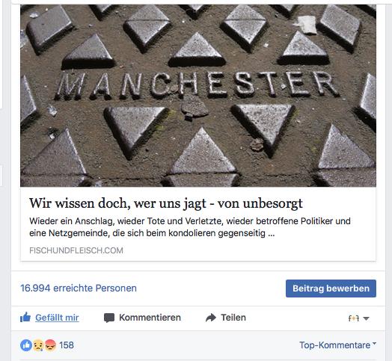Image resolution: width=392 pixels, height=361 pixels.
Task: Click the FISCHUNDFLEISCH.COM source link
Action: coord(76,250)
